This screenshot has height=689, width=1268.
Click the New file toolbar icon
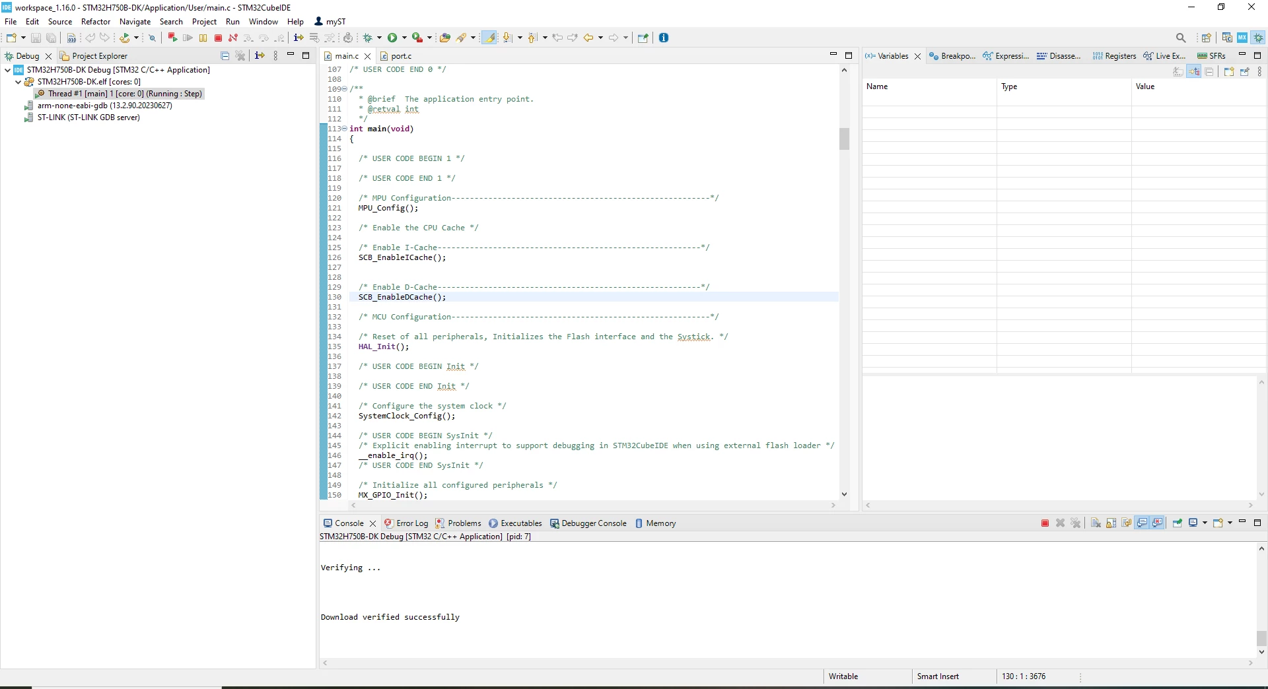(x=11, y=38)
